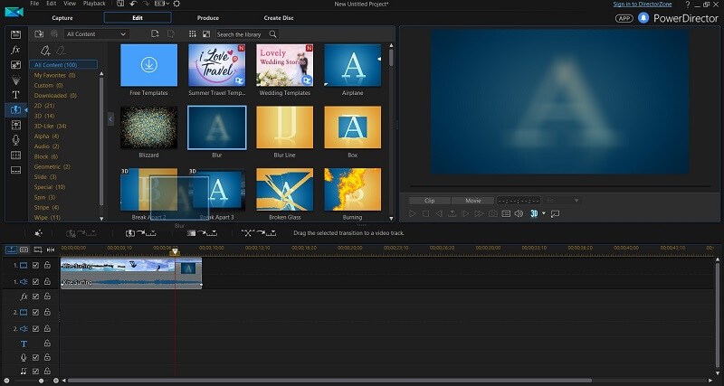Select the Broken Glass transition thumbnail
Screen dimensions: 724x386
coord(284,189)
